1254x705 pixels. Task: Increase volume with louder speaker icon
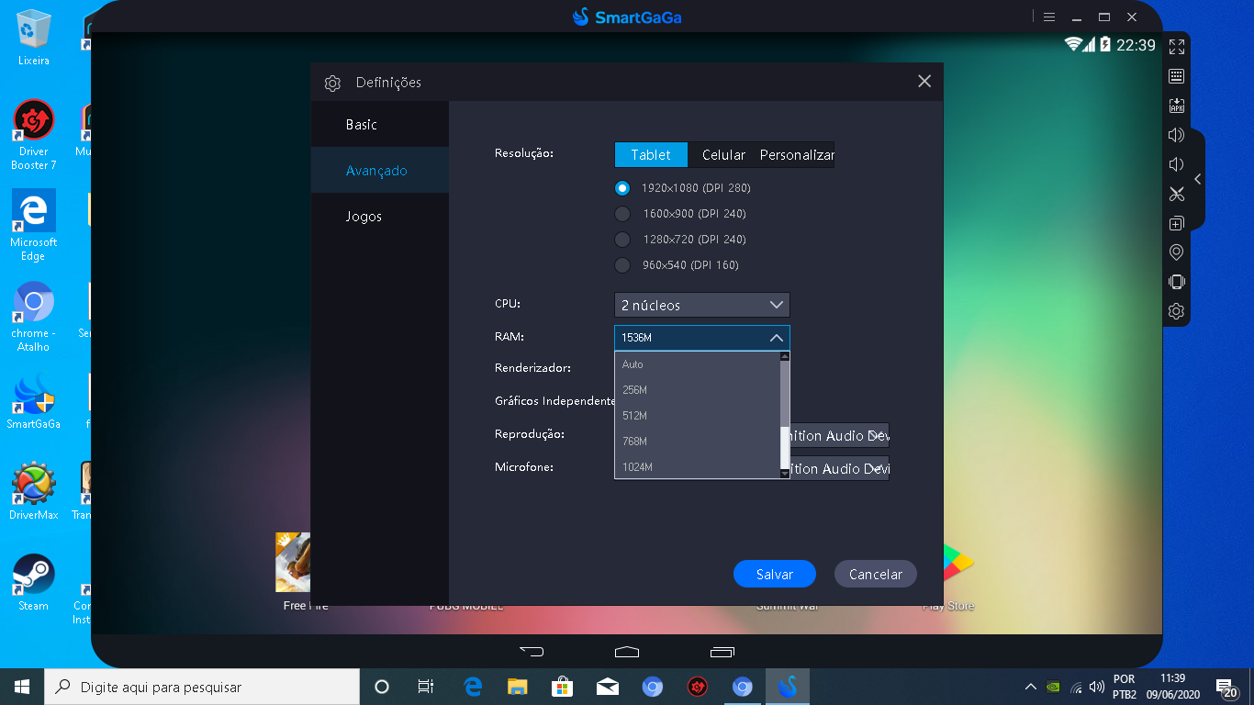tap(1176, 135)
